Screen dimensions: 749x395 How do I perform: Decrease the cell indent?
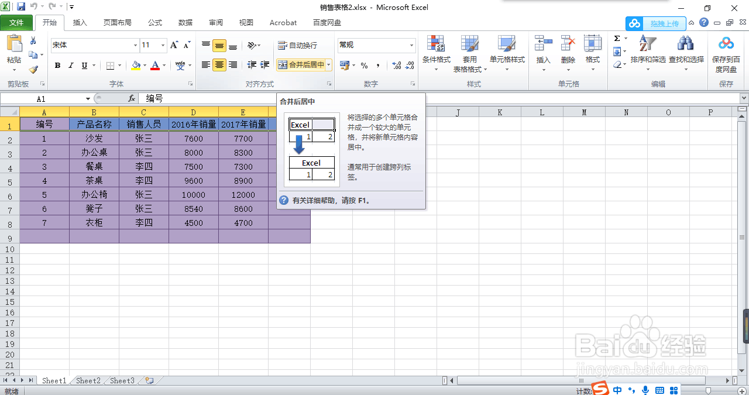[252, 65]
